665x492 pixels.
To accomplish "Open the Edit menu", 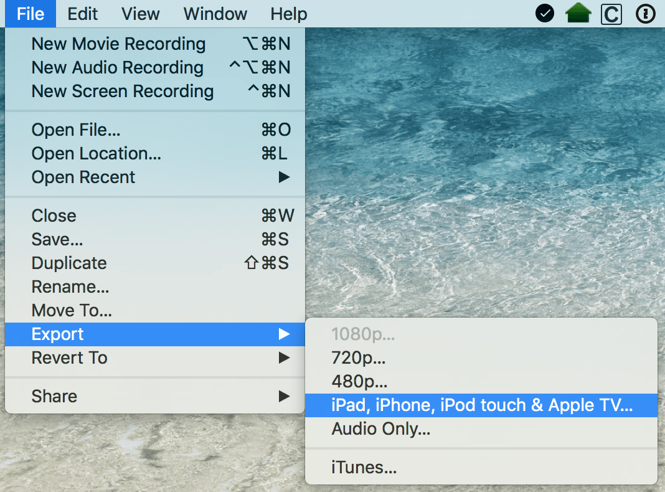I will click(82, 14).
